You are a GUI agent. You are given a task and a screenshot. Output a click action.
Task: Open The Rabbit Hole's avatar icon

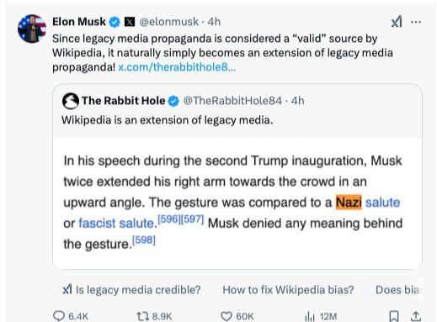coord(71,101)
